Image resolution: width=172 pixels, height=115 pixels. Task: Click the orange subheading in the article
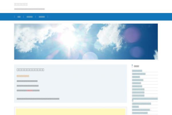pos(23,76)
